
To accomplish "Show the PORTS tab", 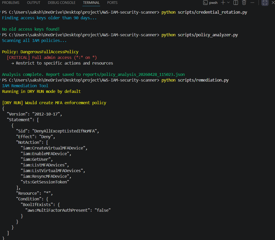I will tap(112, 3).
